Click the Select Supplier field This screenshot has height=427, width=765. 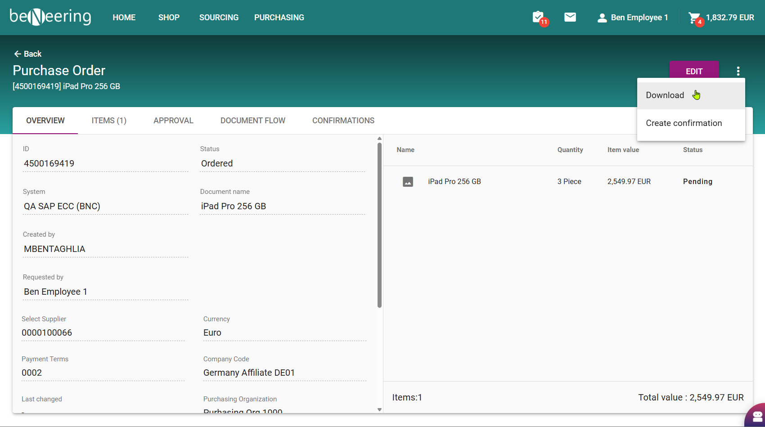103,333
